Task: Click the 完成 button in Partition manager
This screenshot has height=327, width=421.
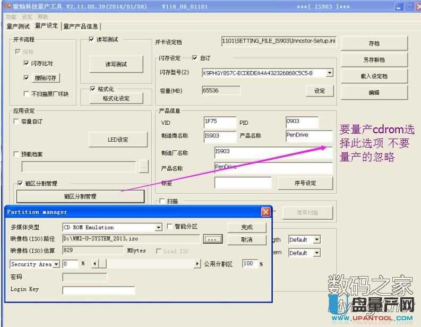Action: [x=247, y=227]
